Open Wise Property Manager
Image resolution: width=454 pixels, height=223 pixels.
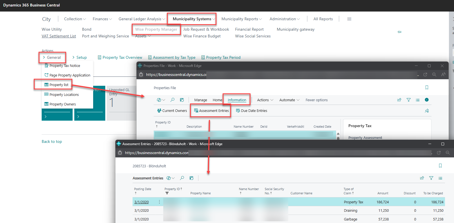[156, 29]
